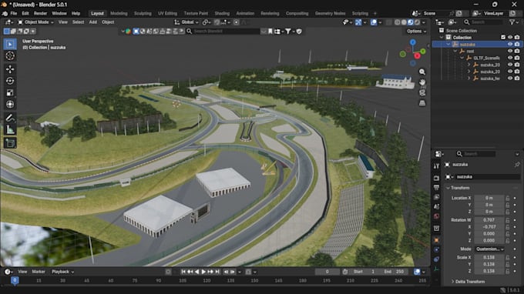524x294 pixels.
Task: Open the Object Mode dropdown
Action: (x=35, y=22)
